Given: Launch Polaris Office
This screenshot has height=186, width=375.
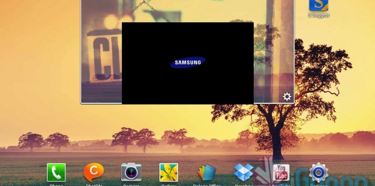Looking at the screenshot, I should [x=206, y=173].
